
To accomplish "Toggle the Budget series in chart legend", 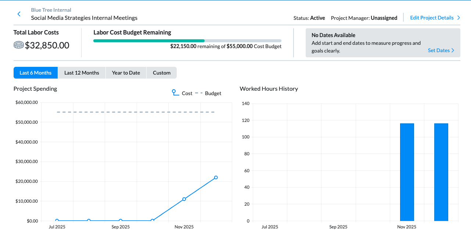I will click(x=208, y=93).
